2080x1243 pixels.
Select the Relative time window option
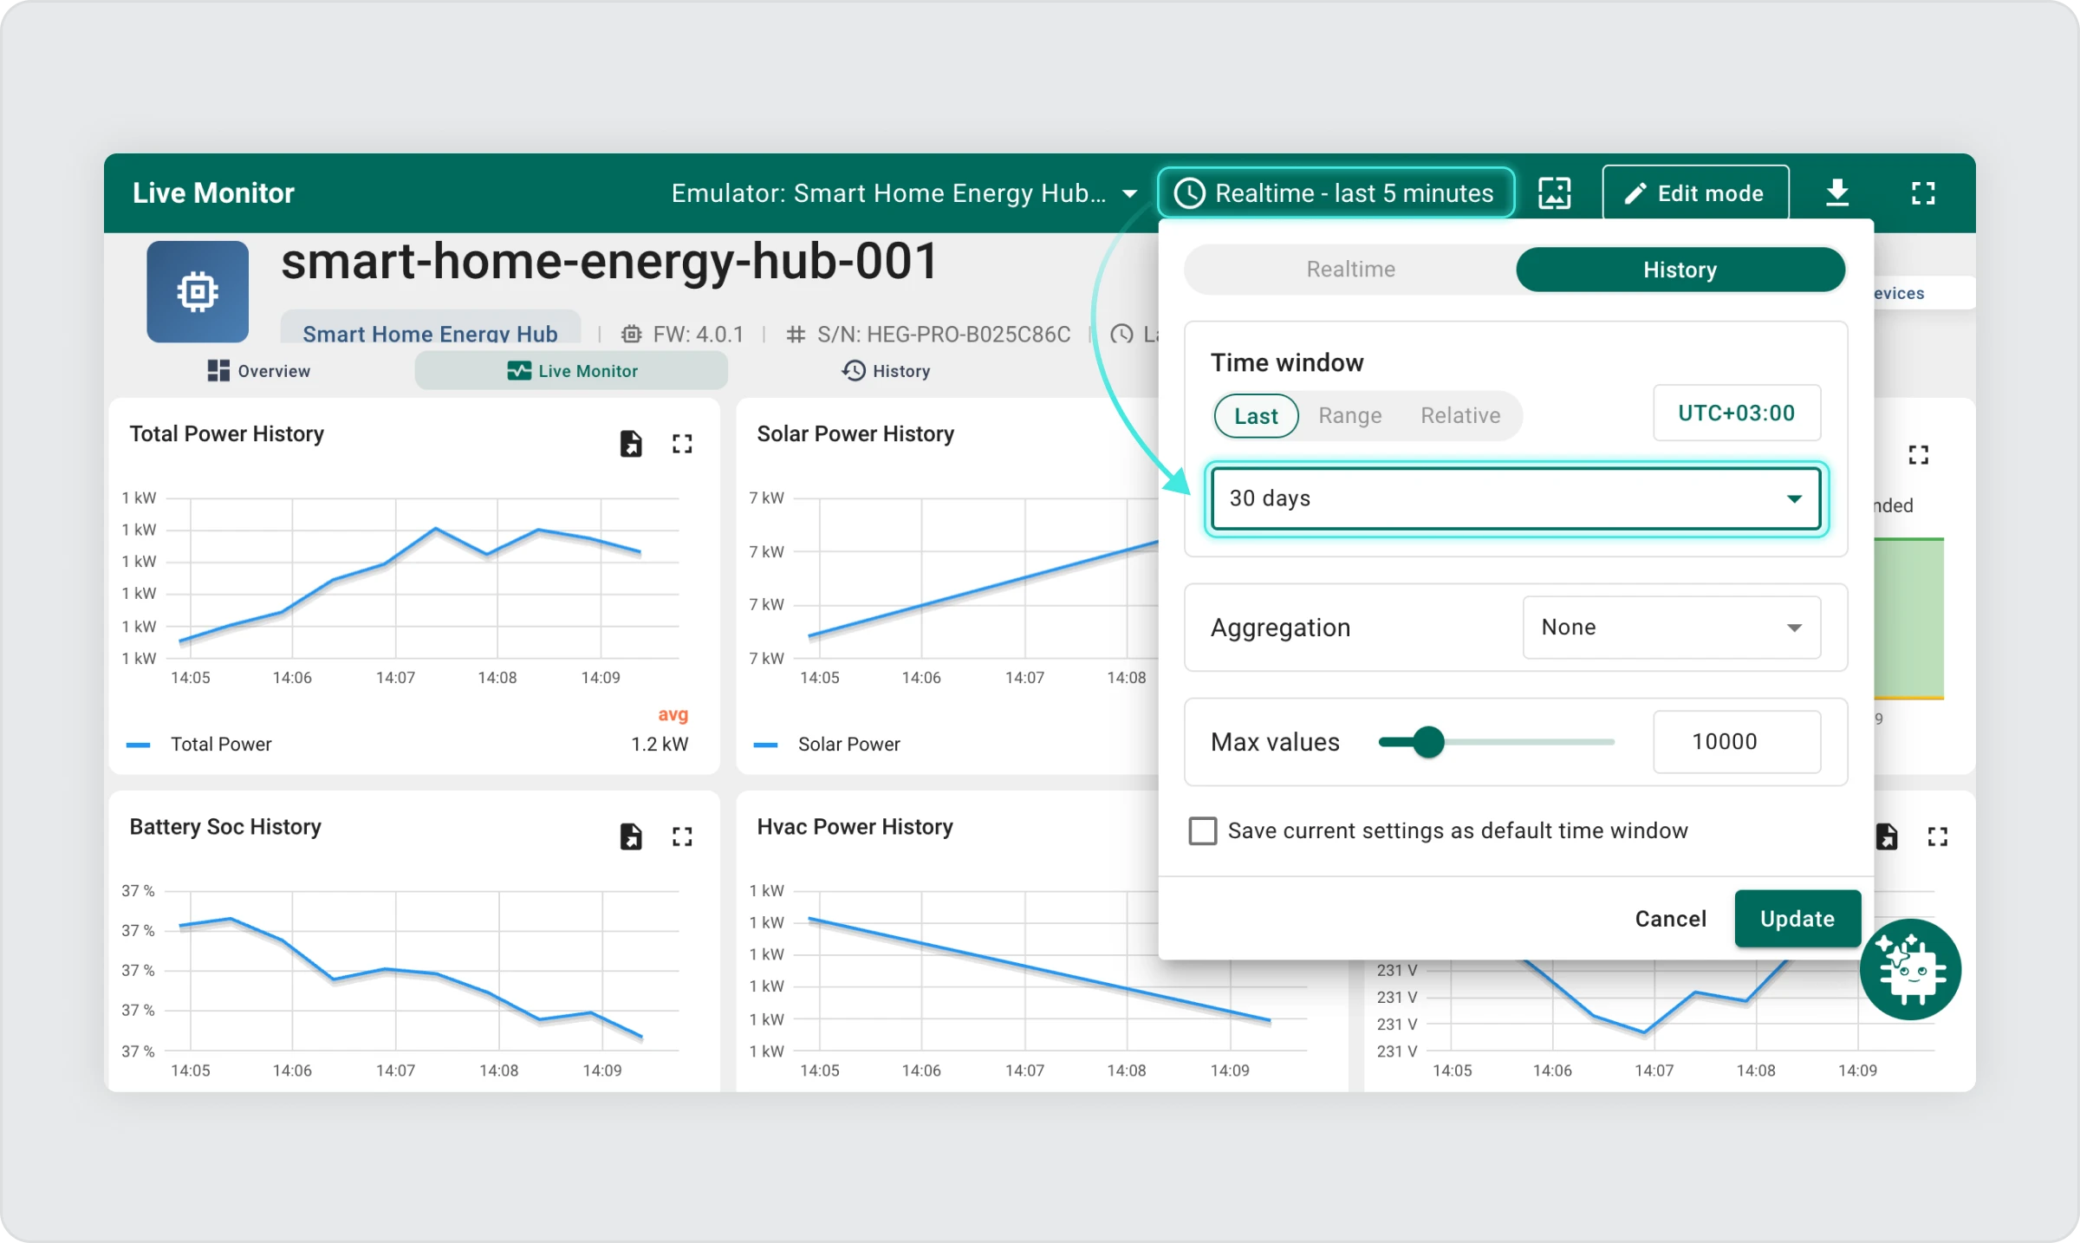tap(1459, 416)
